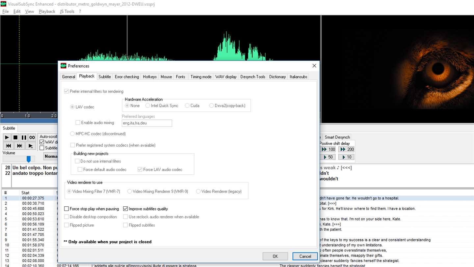
Task: Switch to the General preferences tab
Action: coord(68,77)
